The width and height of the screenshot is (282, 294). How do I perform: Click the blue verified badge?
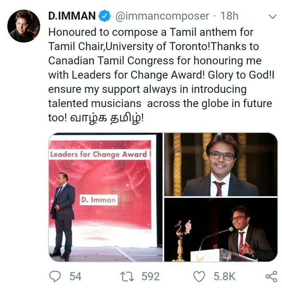pyautogui.click(x=105, y=16)
